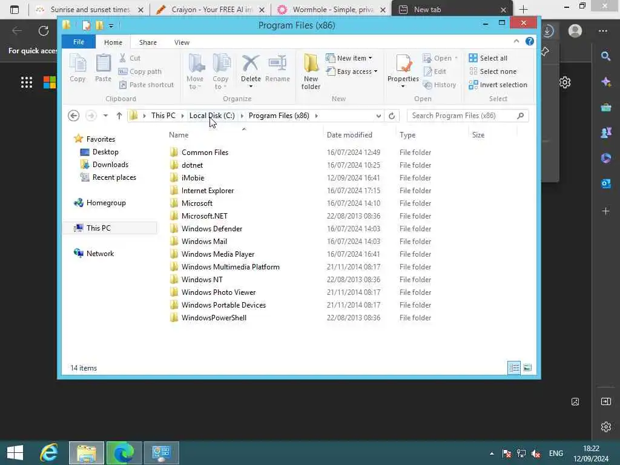Viewport: 620px width, 465px height.
Task: Open address bar history dropdown
Action: click(378, 116)
